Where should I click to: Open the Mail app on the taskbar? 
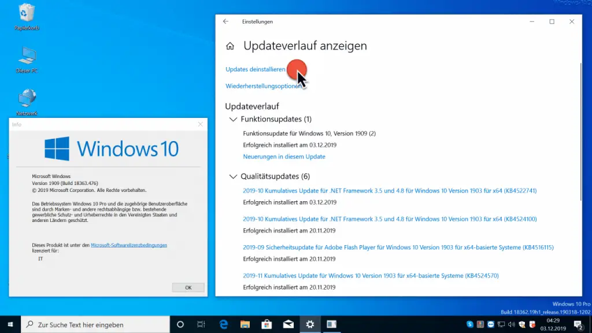coord(288,324)
